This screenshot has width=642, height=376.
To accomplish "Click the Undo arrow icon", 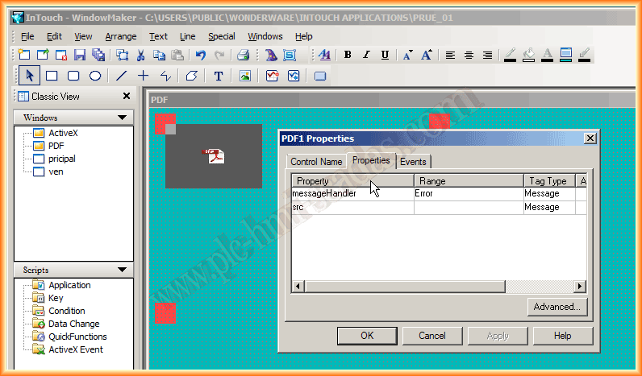I will coord(200,55).
